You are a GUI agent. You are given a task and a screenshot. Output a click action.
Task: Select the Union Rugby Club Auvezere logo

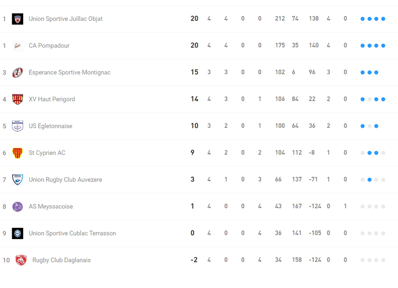point(17,180)
